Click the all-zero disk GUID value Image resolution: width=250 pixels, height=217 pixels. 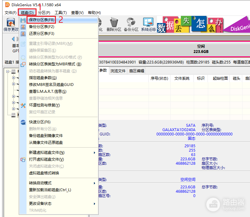click(194, 134)
